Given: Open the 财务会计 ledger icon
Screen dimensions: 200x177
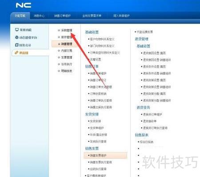Looking at the screenshot, I should (x=17, y=45).
